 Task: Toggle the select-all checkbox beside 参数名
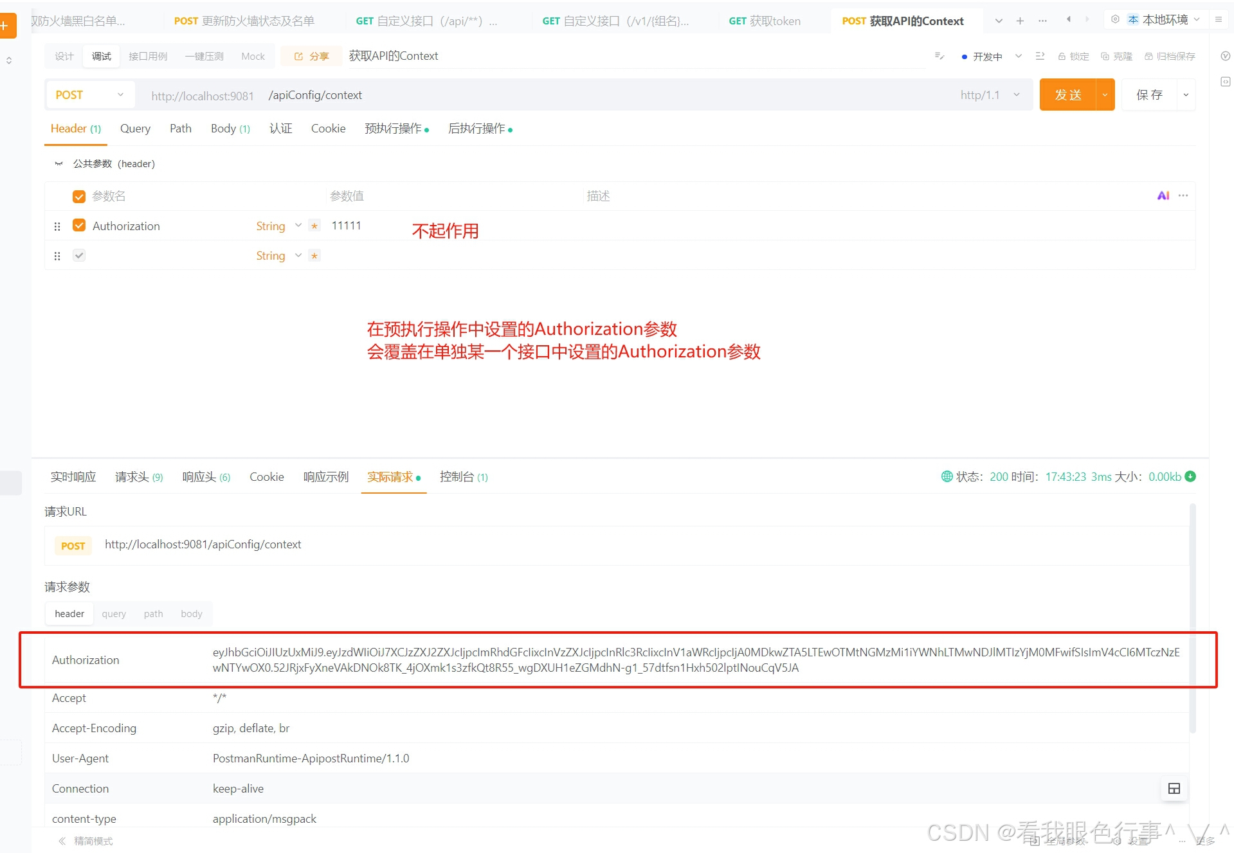(78, 196)
